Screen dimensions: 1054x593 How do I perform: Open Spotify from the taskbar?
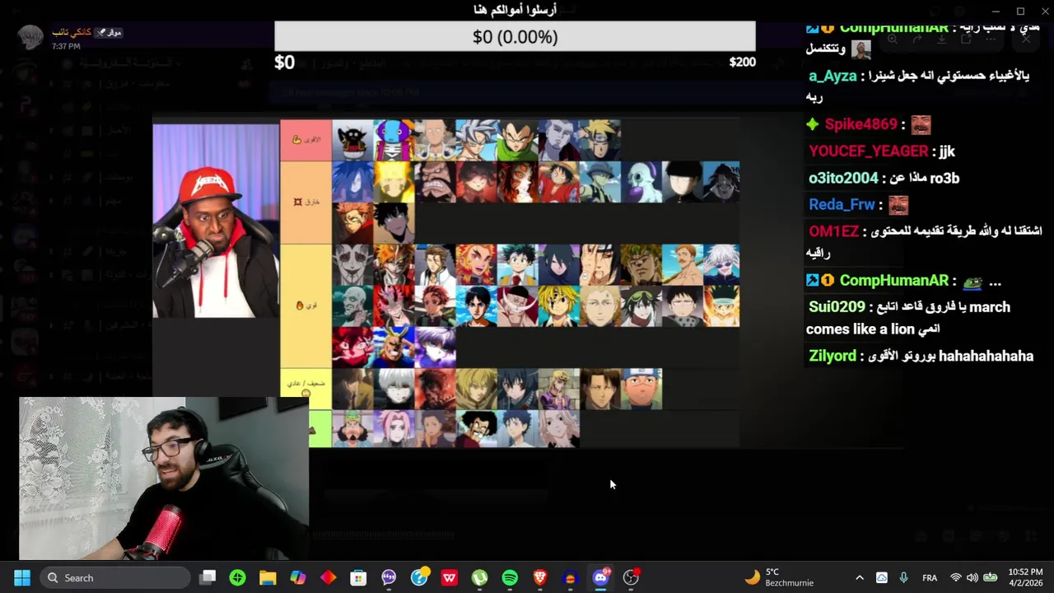pyautogui.click(x=510, y=577)
